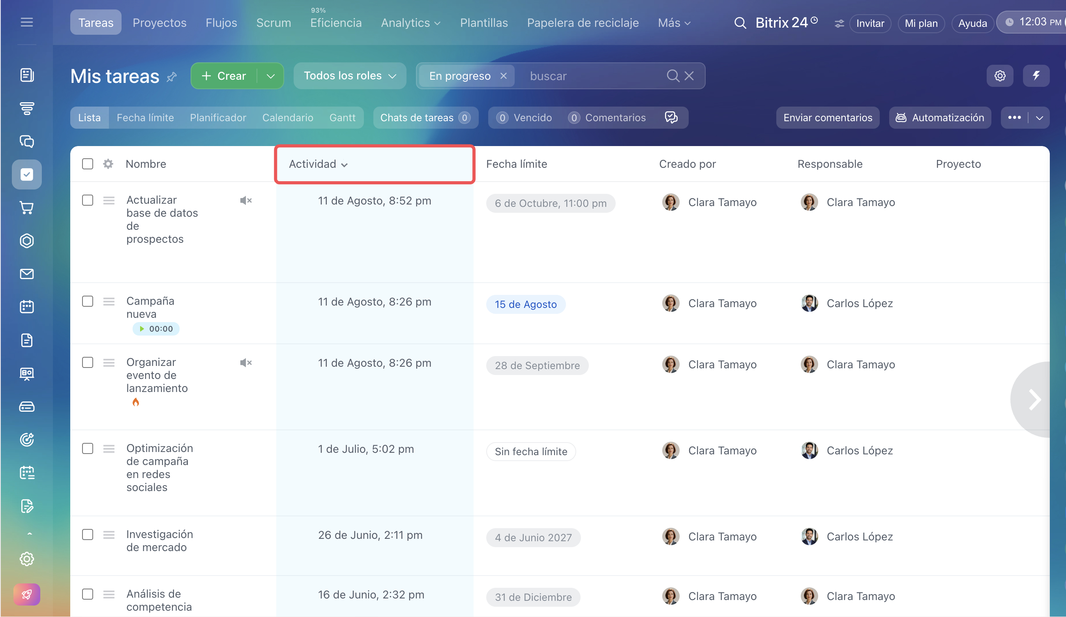
Task: Switch to the Proyectos tab
Action: click(159, 23)
